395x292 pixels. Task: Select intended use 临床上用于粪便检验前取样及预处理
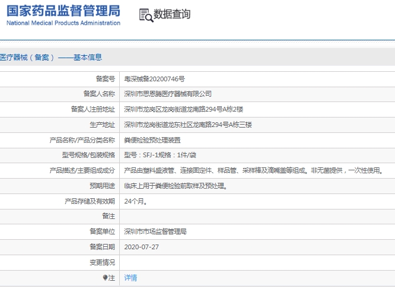click(x=176, y=186)
